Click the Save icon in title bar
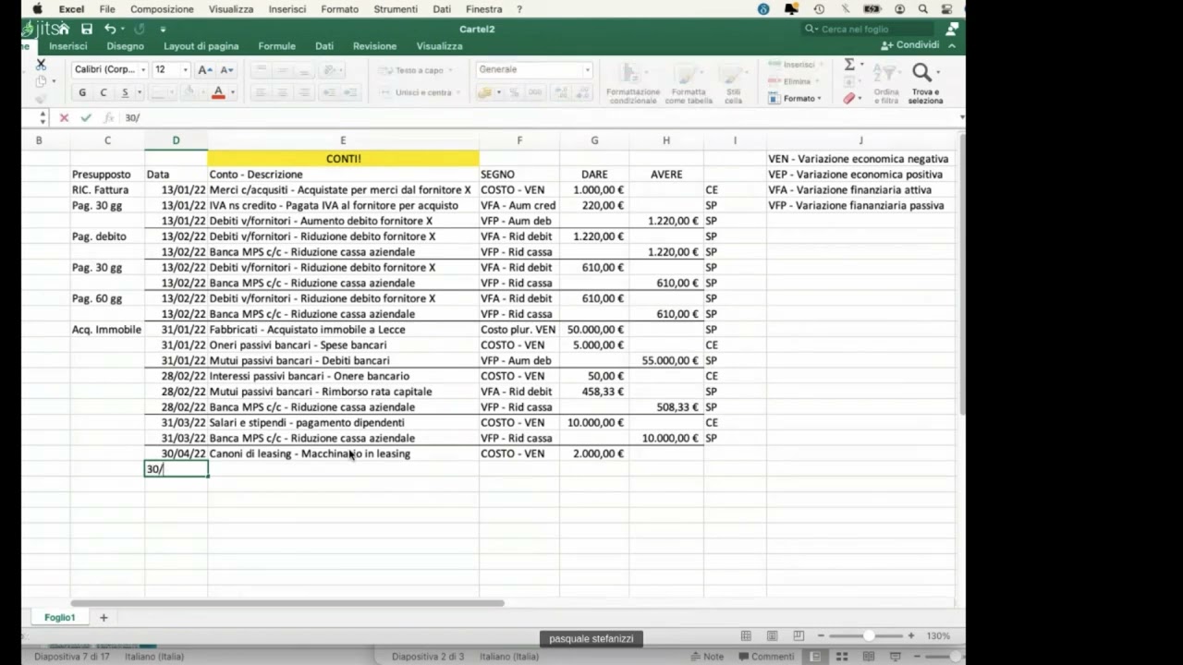The height and width of the screenshot is (665, 1183). 87,29
